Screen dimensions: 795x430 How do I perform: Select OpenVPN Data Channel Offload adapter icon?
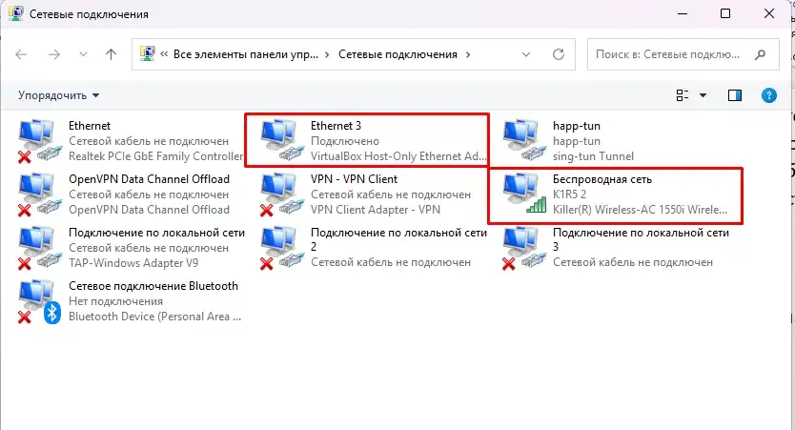[x=37, y=195]
